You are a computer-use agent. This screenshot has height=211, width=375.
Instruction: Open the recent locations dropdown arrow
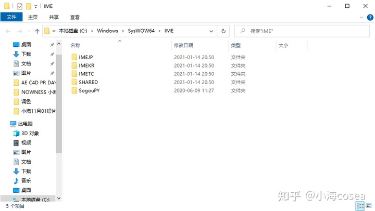click(x=29, y=31)
